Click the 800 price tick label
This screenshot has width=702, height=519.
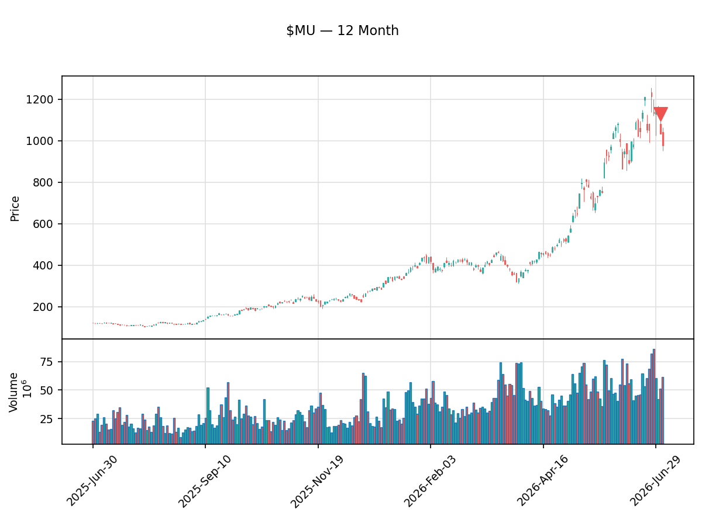pos(44,182)
